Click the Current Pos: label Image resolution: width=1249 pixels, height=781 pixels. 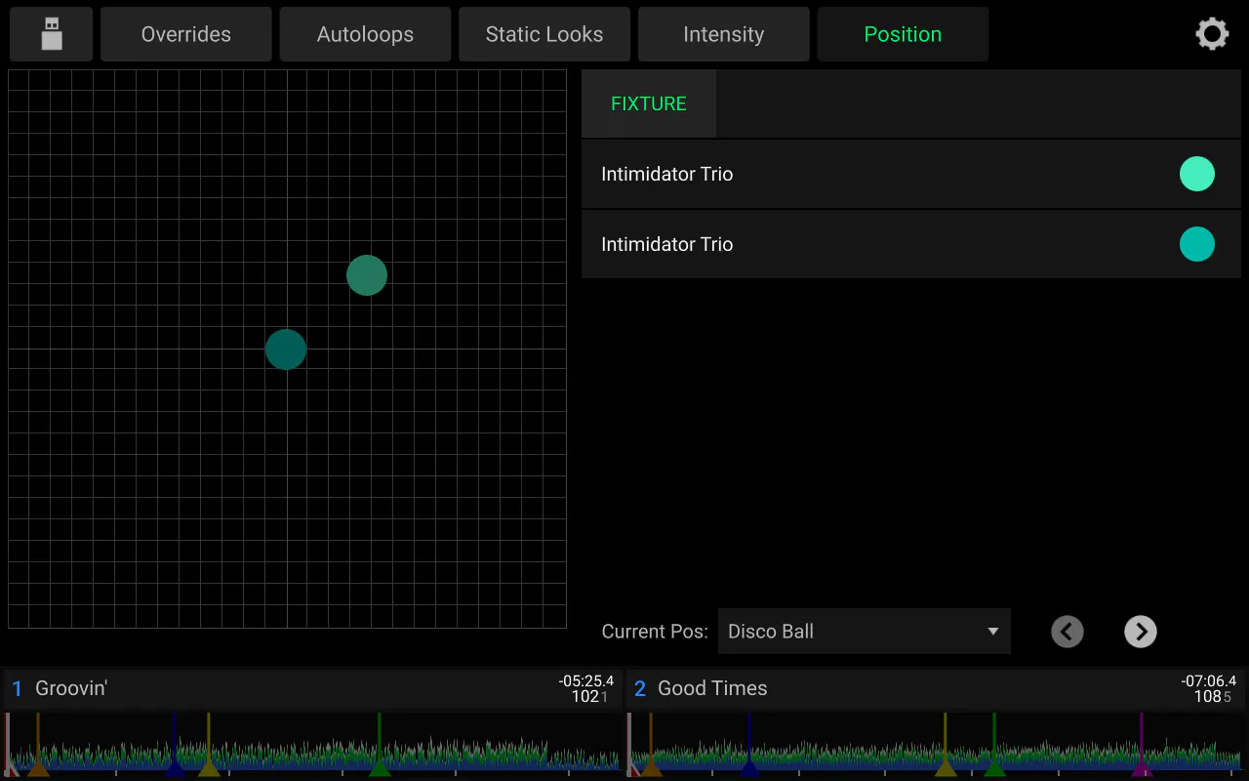click(x=655, y=632)
